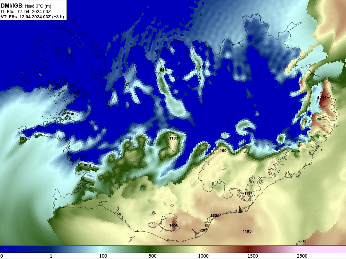346x259 pixels.
Task: Click the color scale label 100
Action: [x=103, y=256]
